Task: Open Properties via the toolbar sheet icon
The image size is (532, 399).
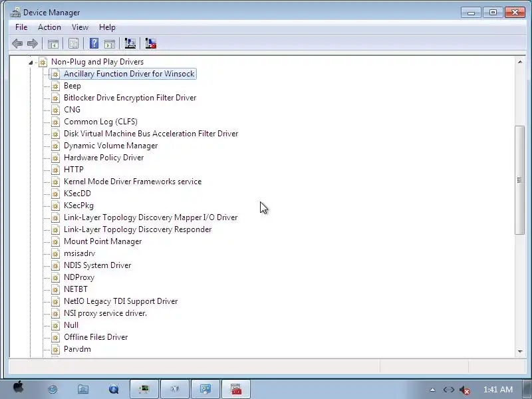Action: (73, 43)
